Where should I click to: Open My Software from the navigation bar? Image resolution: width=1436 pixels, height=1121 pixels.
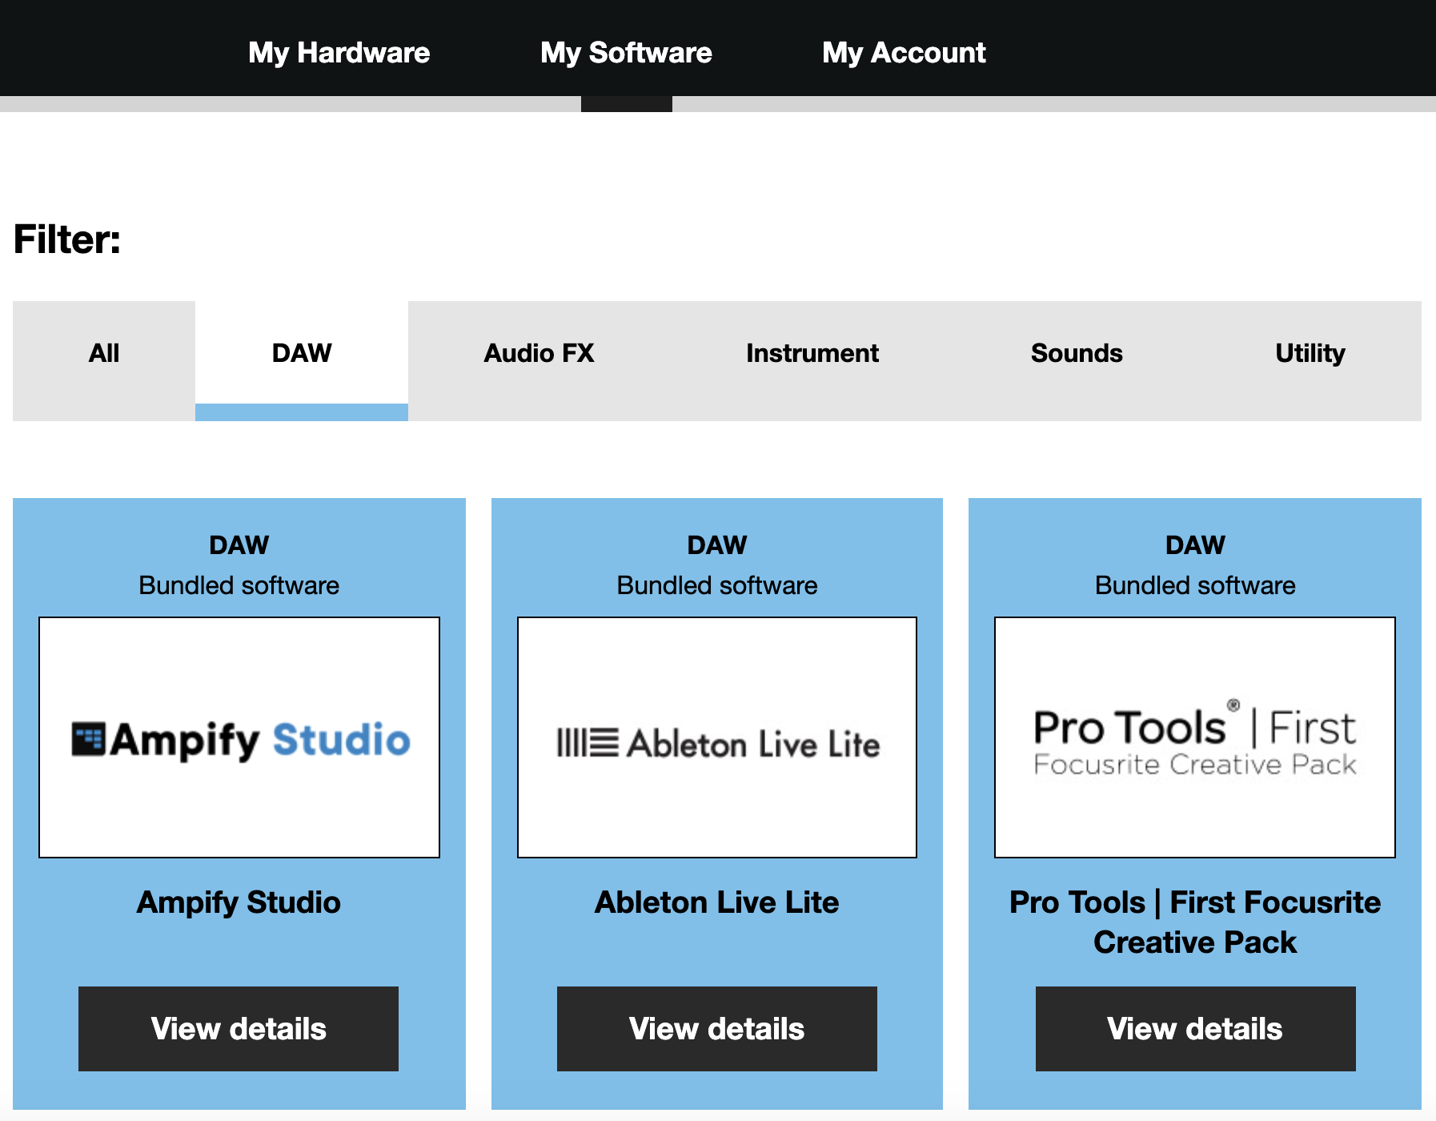(626, 52)
